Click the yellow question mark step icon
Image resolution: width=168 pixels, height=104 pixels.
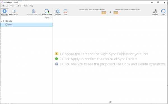57,53
